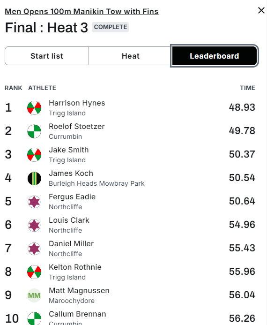
Task: Switch to the Heat tab
Action: 130,56
